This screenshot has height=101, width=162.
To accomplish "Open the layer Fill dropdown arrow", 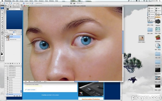I will (21, 34).
